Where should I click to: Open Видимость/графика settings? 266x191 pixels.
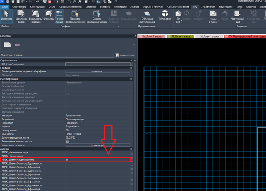36,17
